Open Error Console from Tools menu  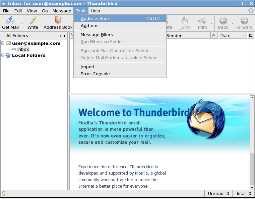click(x=120, y=74)
